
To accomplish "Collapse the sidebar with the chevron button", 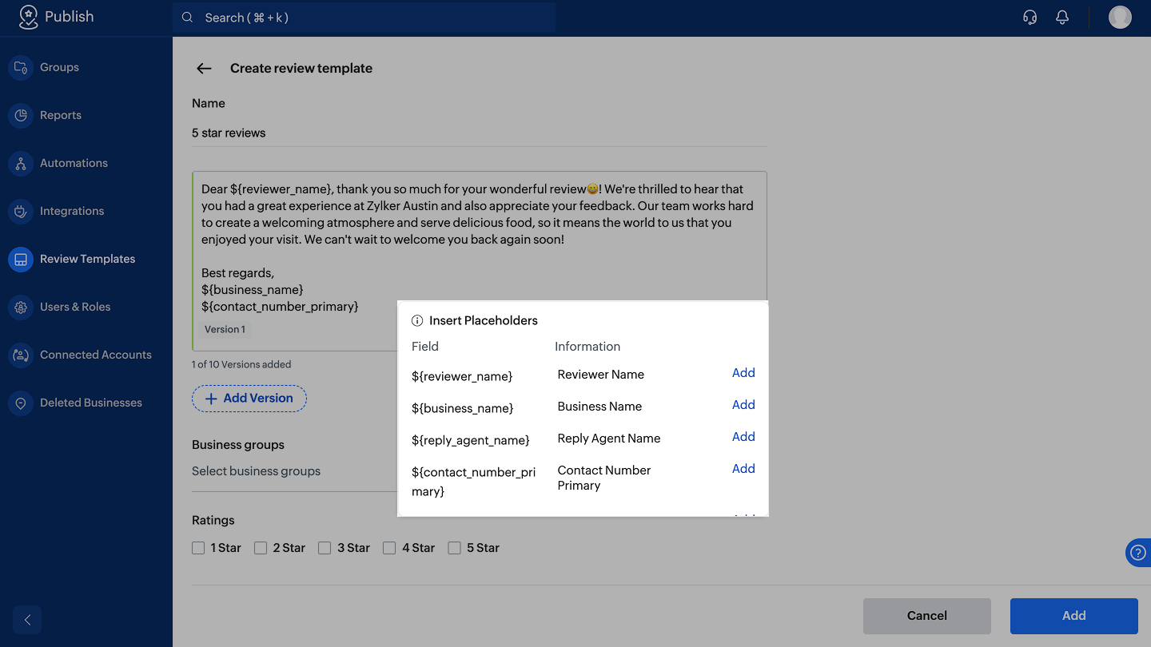I will [x=27, y=620].
